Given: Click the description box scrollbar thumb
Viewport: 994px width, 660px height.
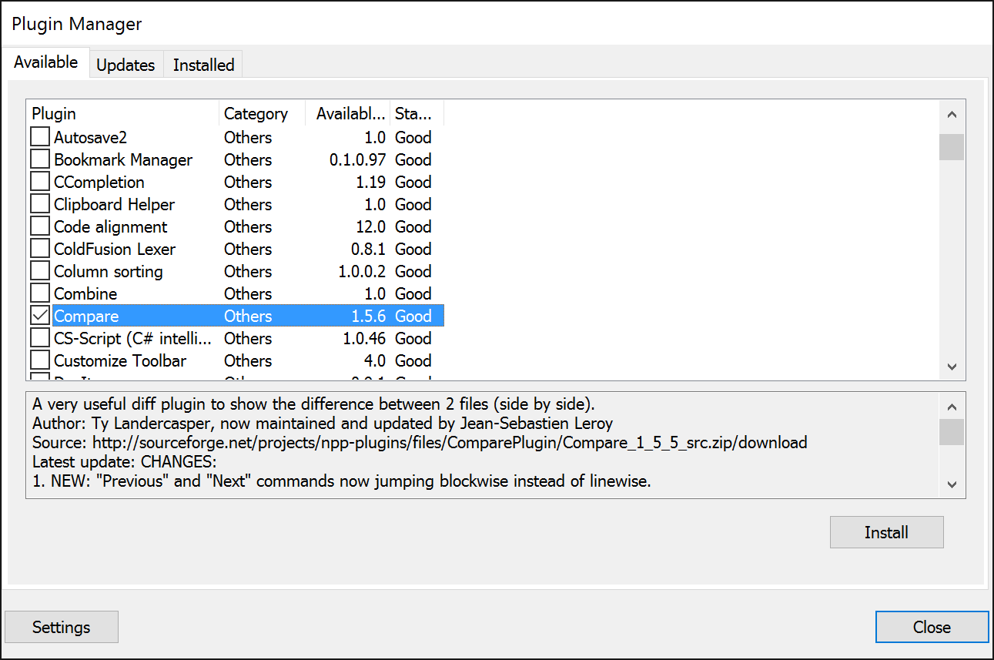Looking at the screenshot, I should point(952,432).
